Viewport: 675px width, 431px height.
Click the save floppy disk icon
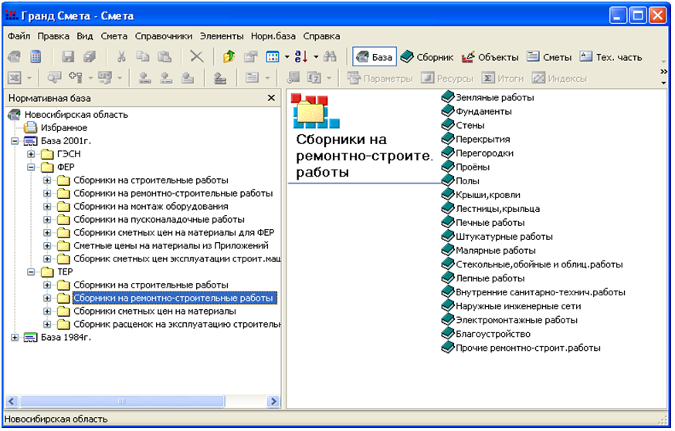(68, 57)
